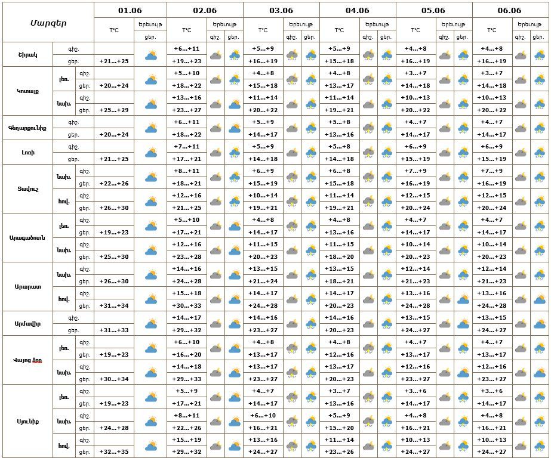Image resolution: width=551 pixels, height=461 pixels.
Task: Click the Գեղարքունիք region name
Action: tap(27, 128)
